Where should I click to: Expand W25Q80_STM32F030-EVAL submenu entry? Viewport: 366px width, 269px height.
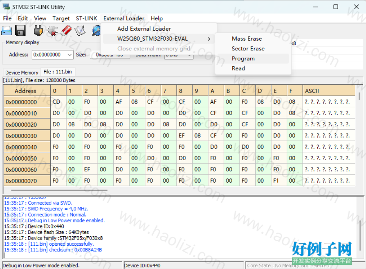pos(159,39)
